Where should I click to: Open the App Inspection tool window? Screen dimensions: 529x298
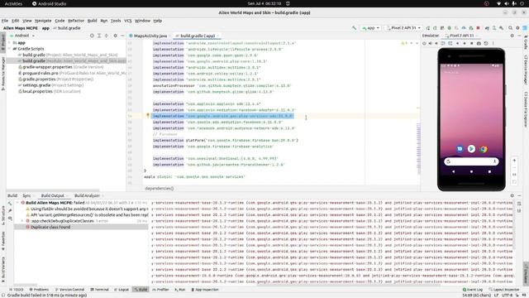pyautogui.click(x=205, y=290)
